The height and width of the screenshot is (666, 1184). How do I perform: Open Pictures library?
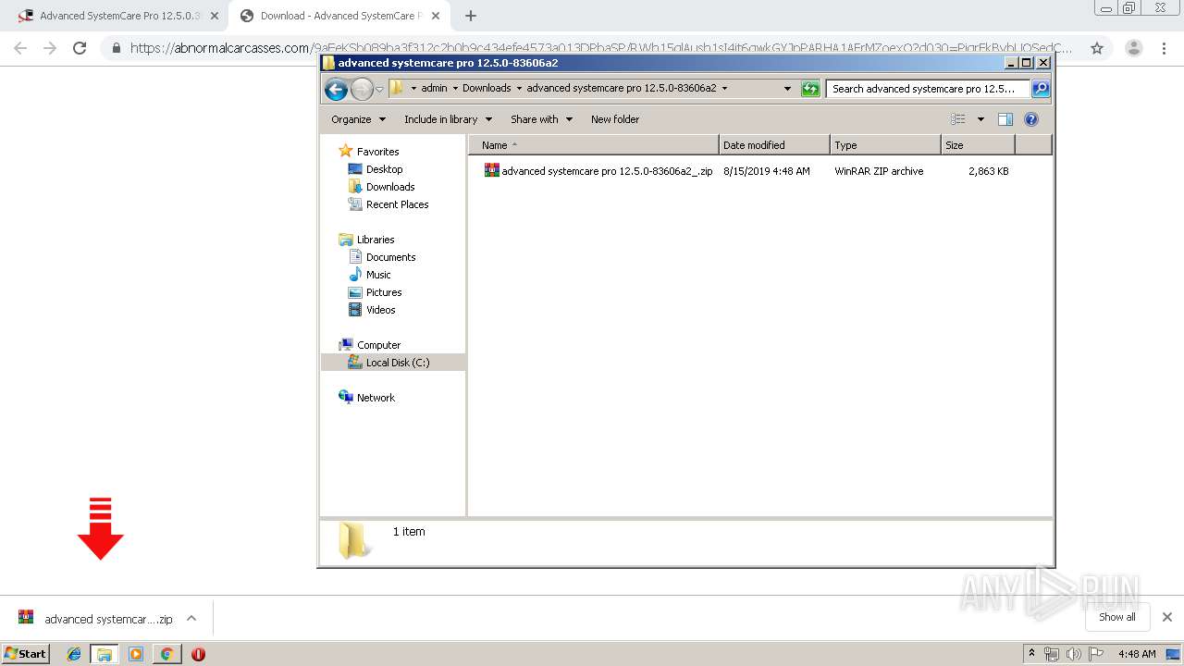coord(384,292)
